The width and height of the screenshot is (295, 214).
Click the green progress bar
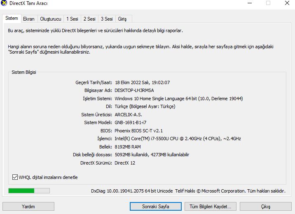[29, 190]
